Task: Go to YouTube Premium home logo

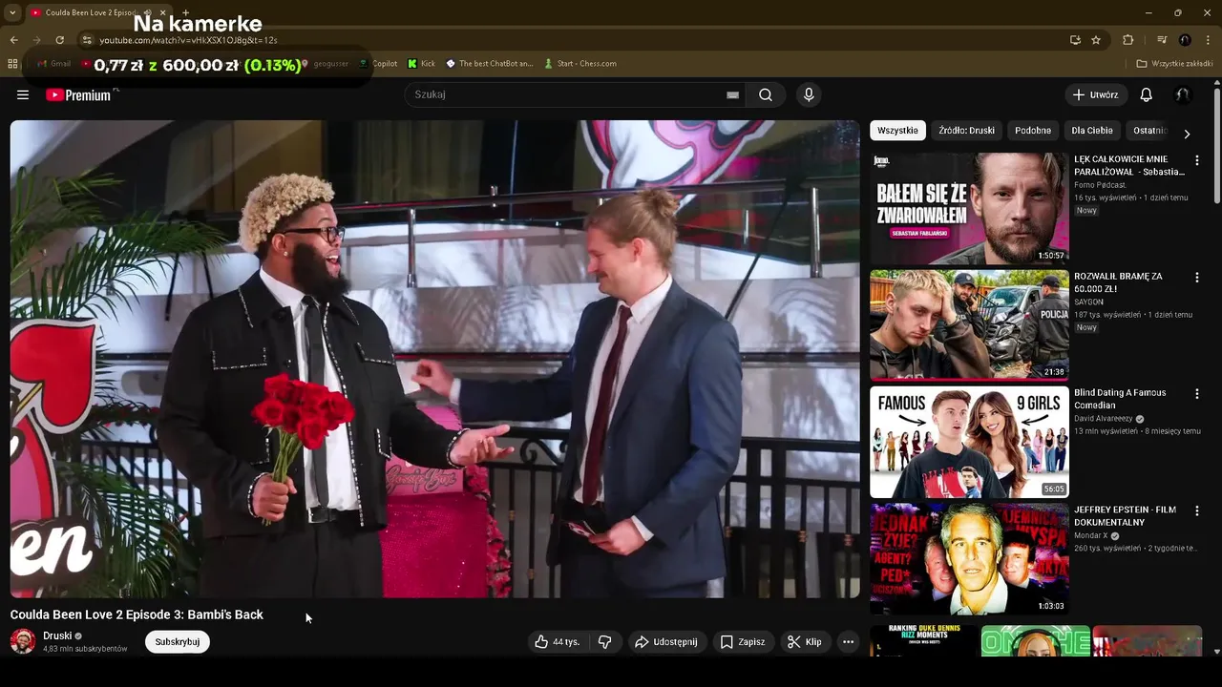Action: click(78, 94)
